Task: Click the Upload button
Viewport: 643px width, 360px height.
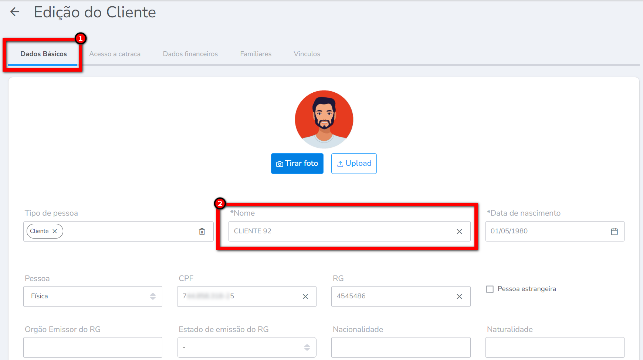Action: (x=354, y=164)
